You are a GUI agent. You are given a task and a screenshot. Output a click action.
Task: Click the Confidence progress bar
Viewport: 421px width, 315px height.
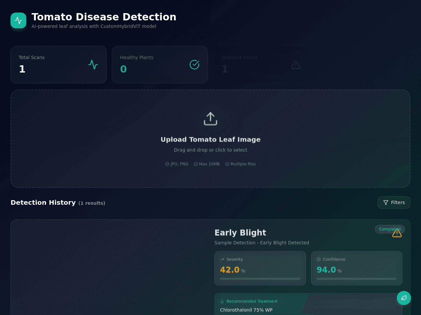point(357,279)
